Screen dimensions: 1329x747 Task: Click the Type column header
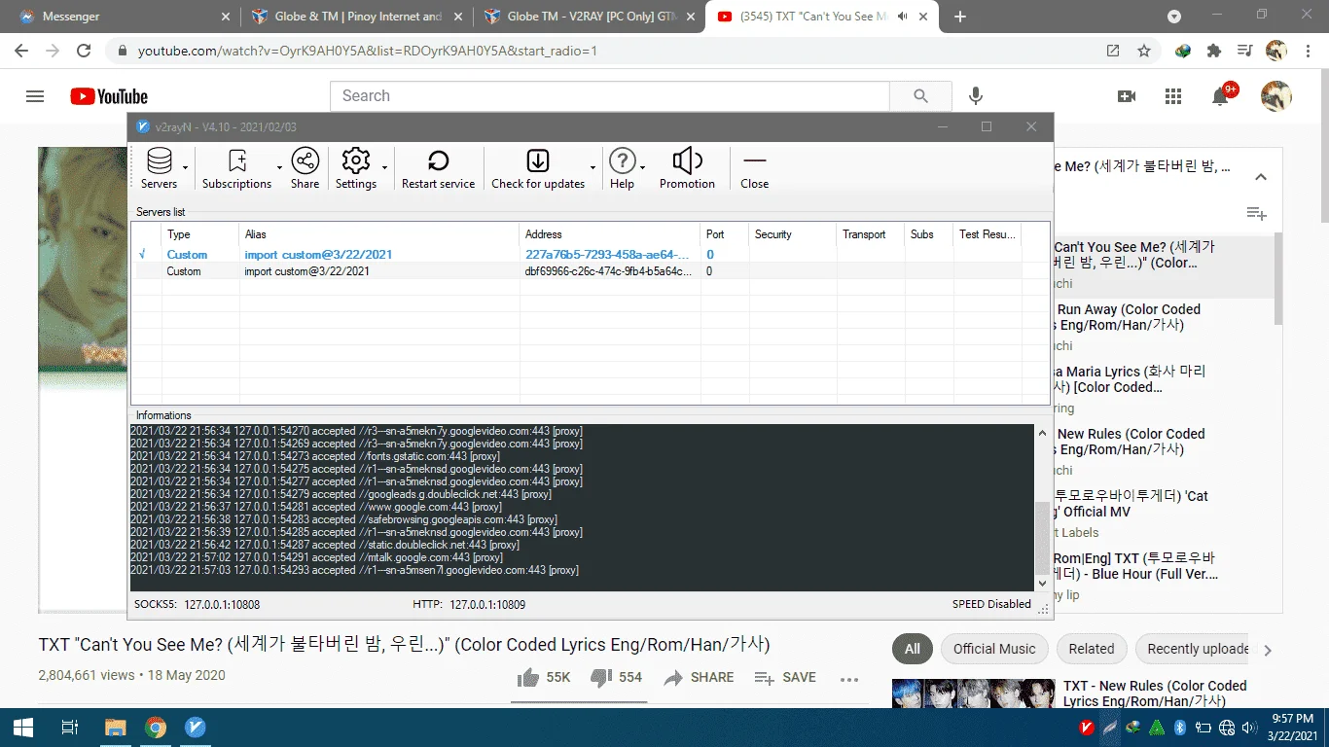tap(200, 234)
